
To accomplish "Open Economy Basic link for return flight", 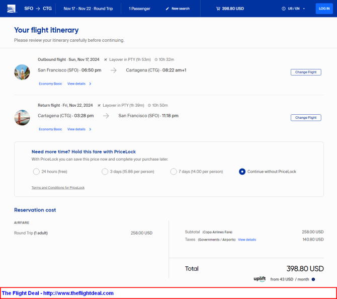I will click(x=50, y=129).
